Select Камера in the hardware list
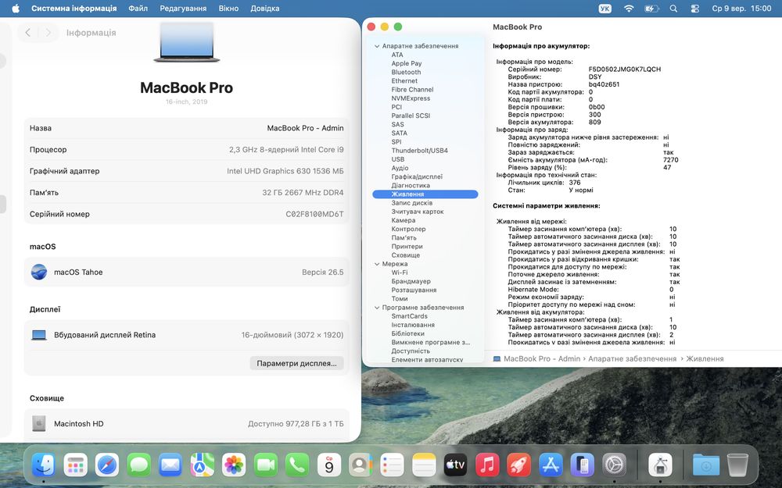The height and width of the screenshot is (488, 782). [x=404, y=220]
